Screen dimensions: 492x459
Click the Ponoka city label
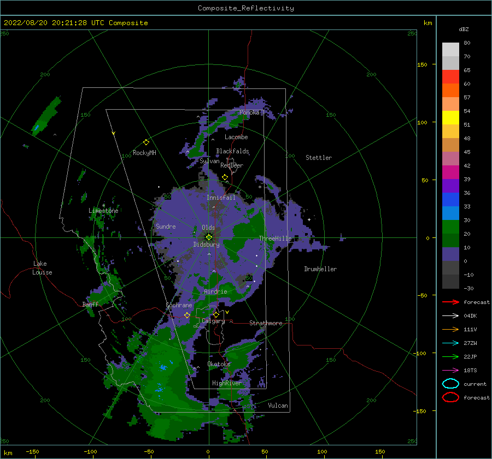coord(249,112)
